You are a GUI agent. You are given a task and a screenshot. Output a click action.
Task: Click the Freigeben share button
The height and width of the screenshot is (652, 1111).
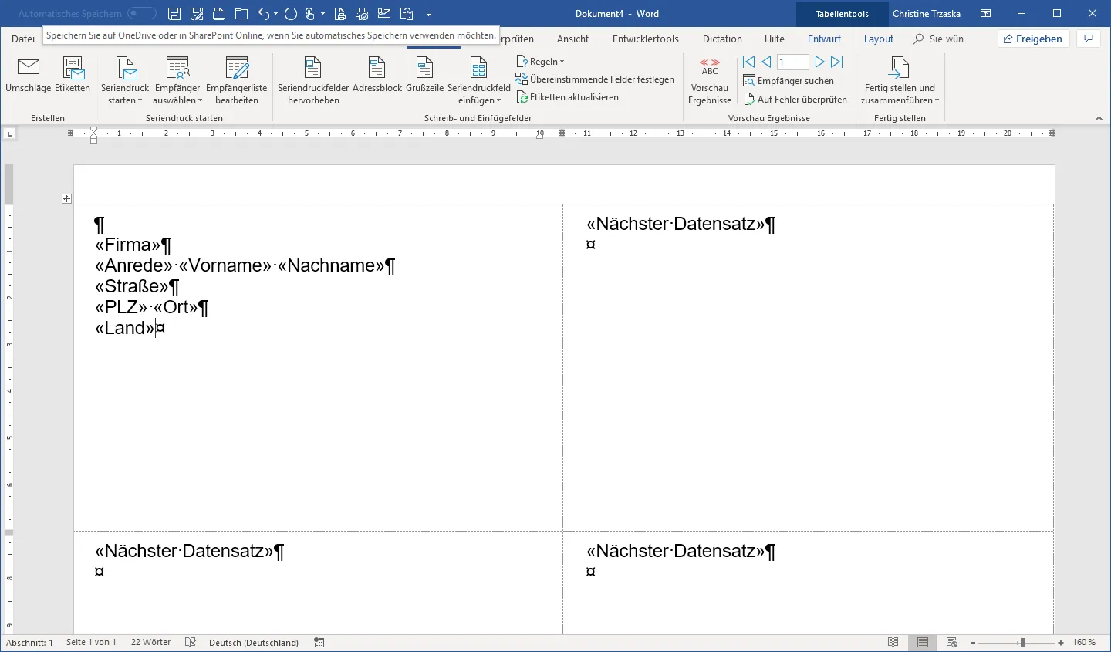coord(1033,39)
